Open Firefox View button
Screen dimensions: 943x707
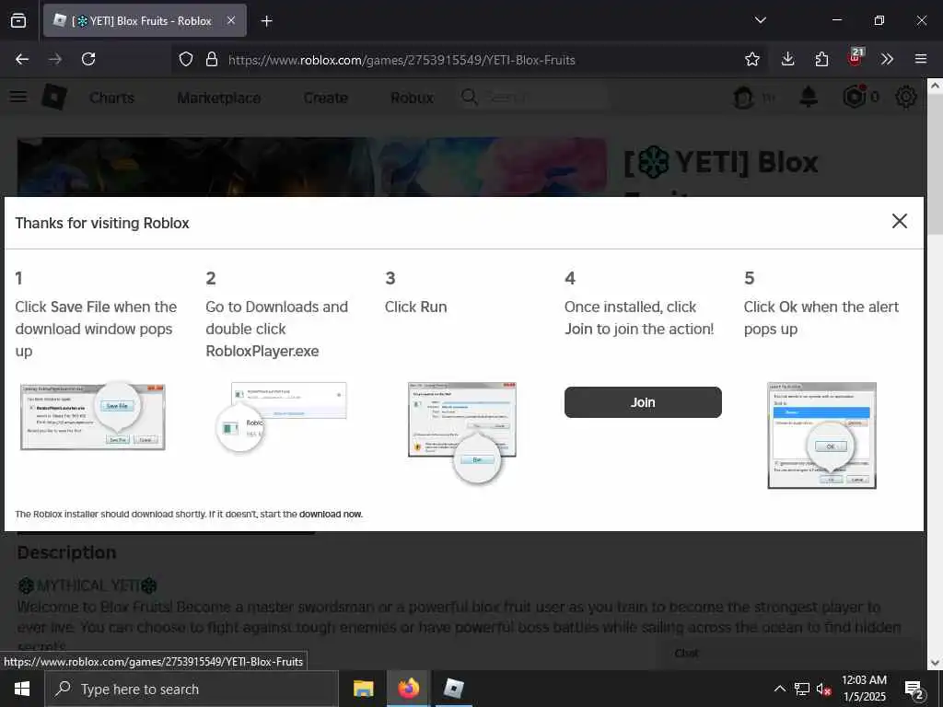18,20
